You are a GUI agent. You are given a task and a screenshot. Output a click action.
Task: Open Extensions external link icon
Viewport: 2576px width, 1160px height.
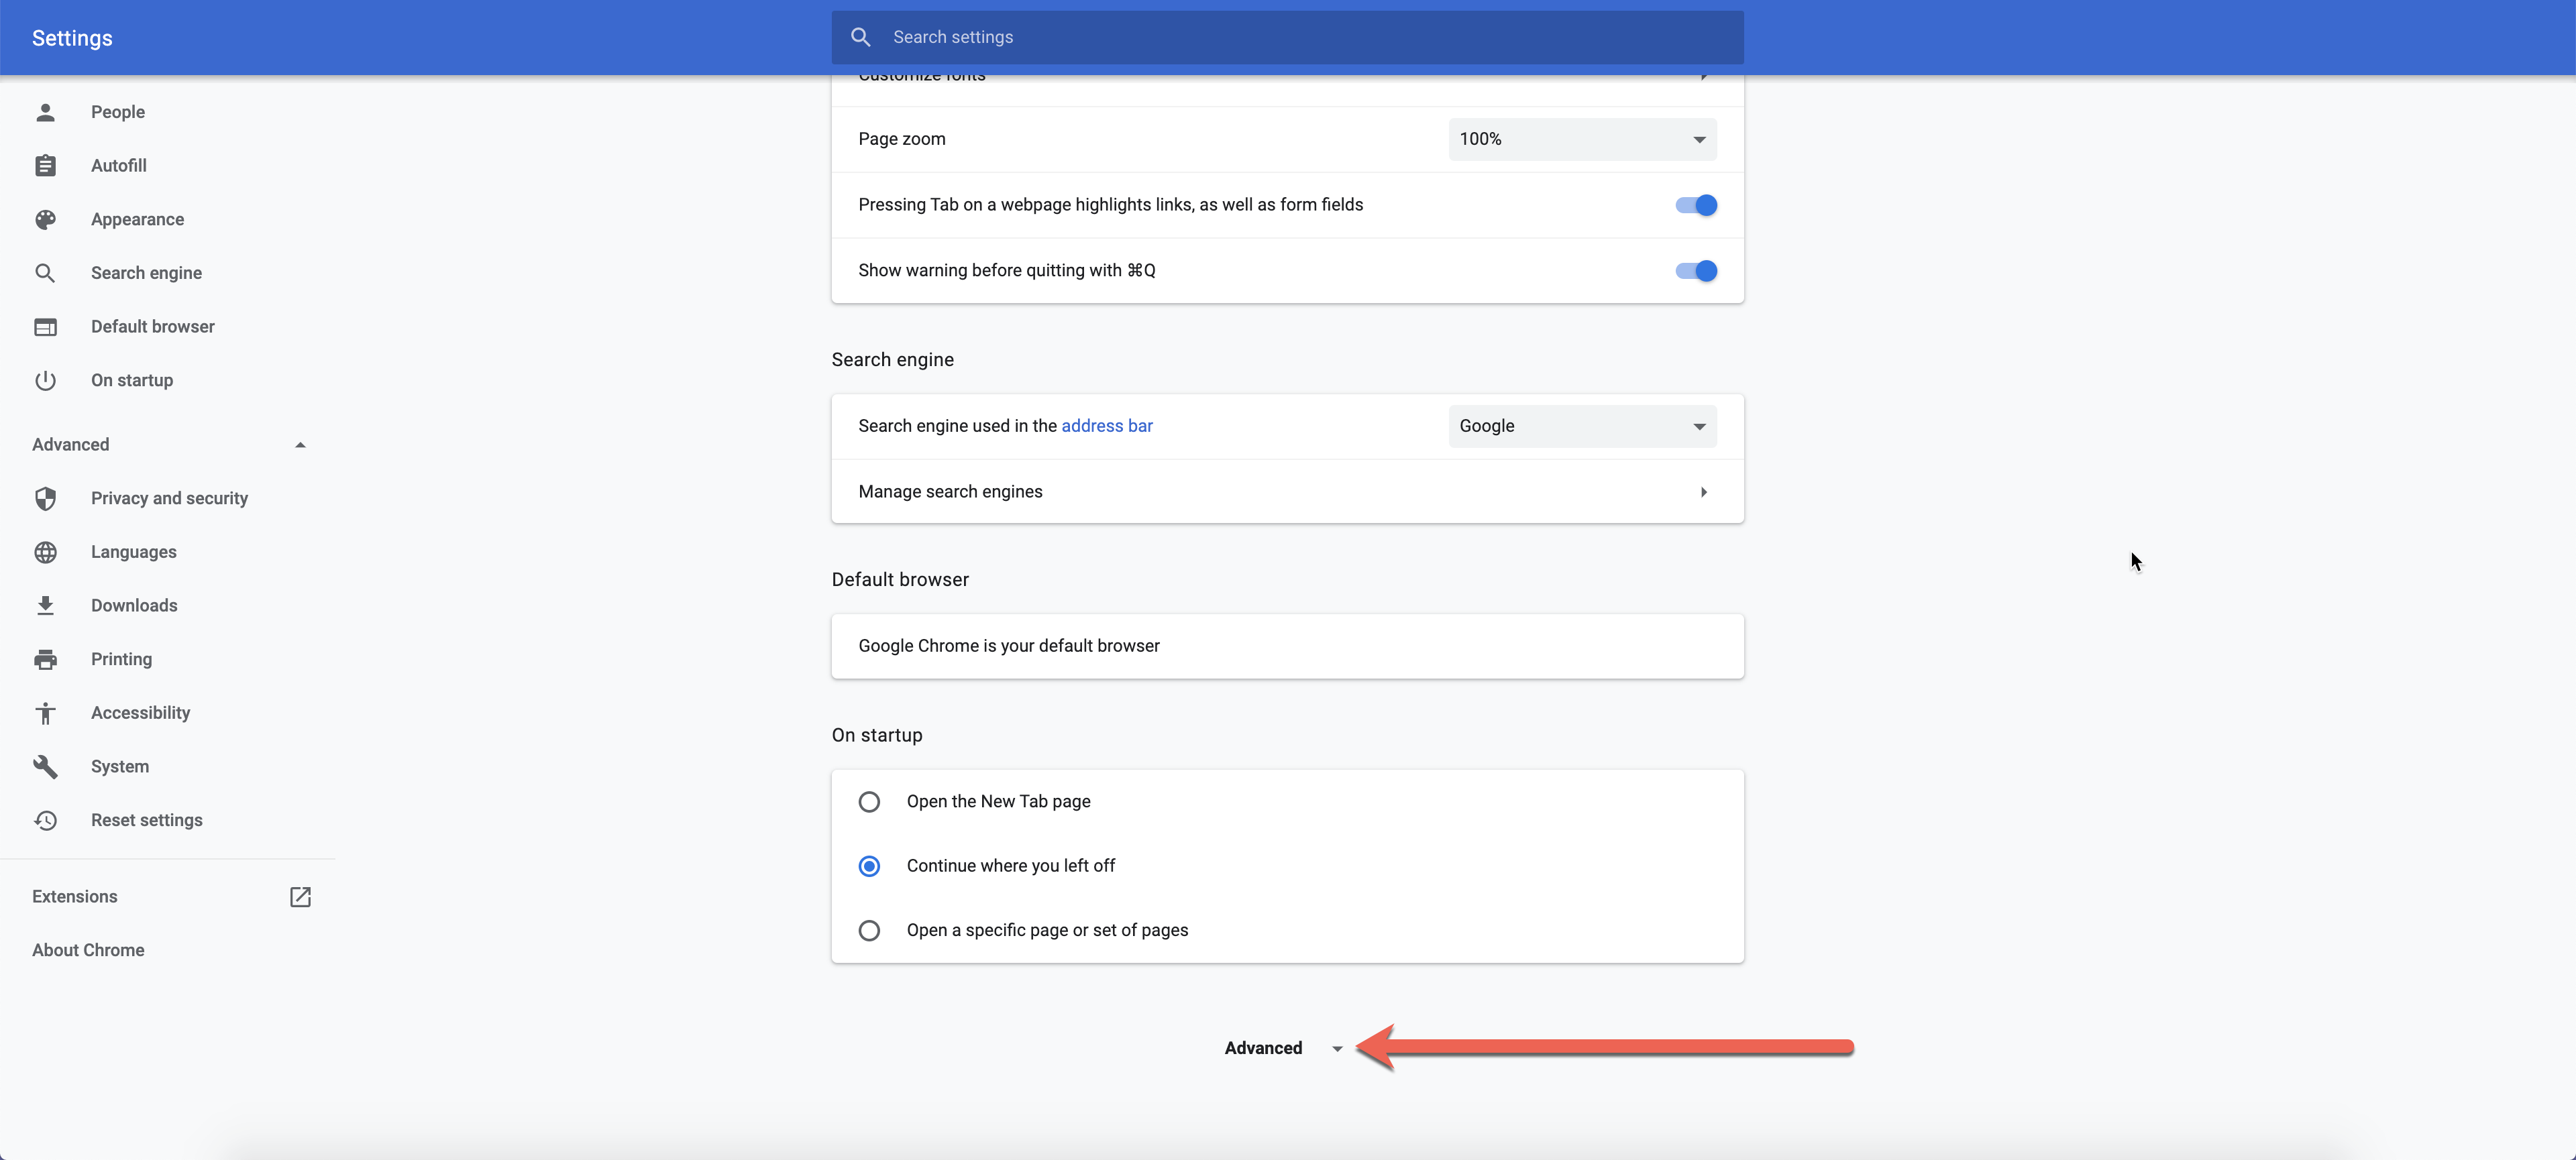300,896
